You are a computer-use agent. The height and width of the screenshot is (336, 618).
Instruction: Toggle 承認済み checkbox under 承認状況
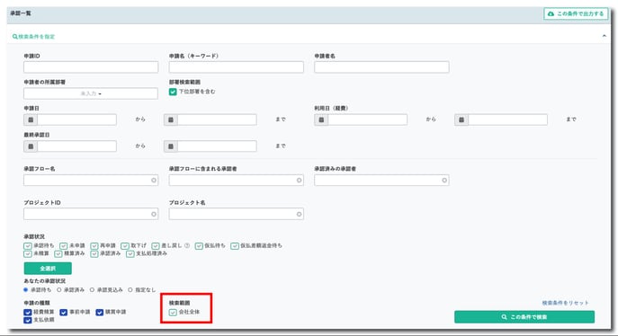[x=94, y=253]
